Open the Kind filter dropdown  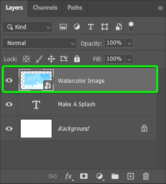pyautogui.click(x=27, y=27)
